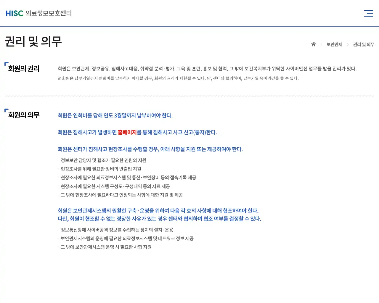Click the 회원의 의무 section title
Viewport: 379px width, 303px height.
click(23, 115)
